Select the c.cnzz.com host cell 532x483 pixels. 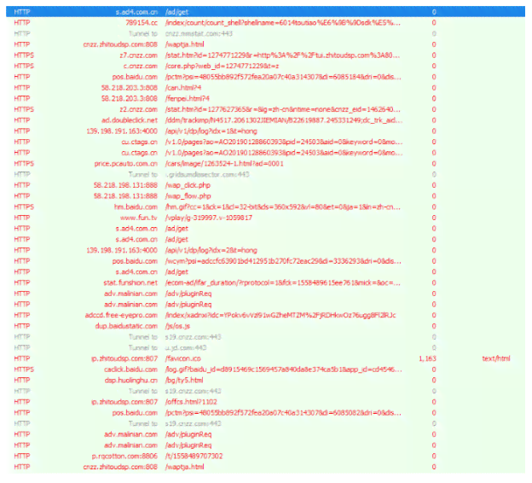coord(141,67)
